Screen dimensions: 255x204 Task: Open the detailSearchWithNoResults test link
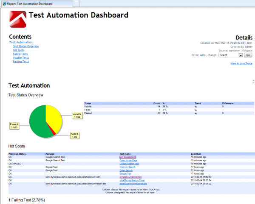[x=133, y=184]
